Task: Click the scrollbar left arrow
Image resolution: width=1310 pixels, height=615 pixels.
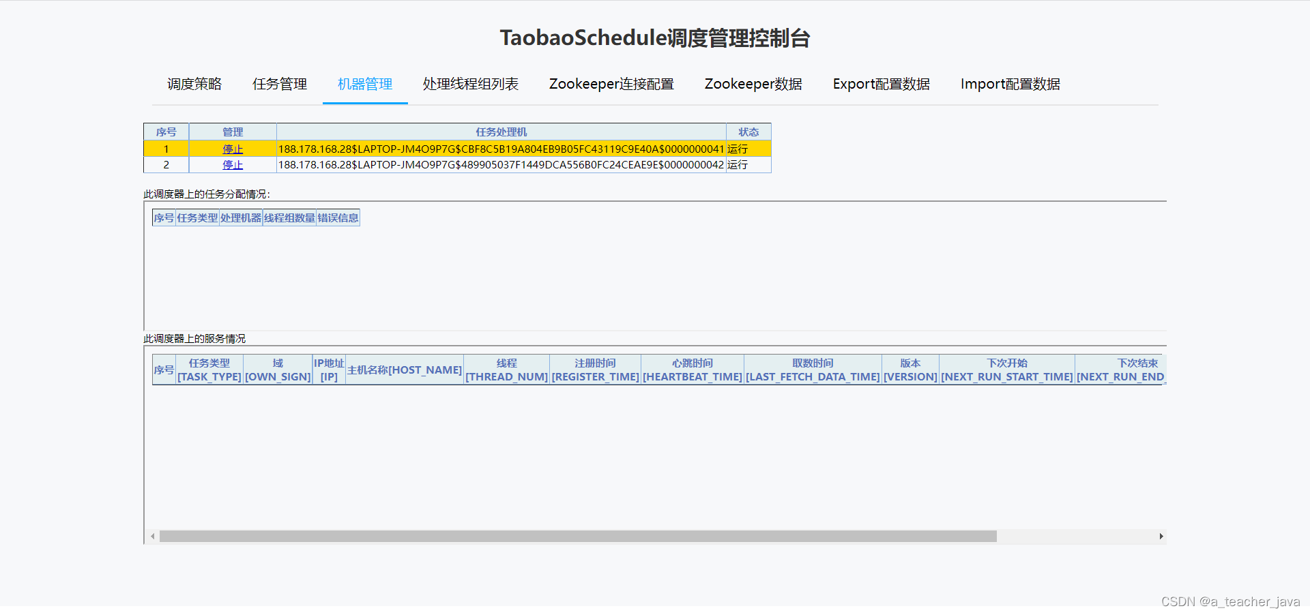Action: click(152, 537)
